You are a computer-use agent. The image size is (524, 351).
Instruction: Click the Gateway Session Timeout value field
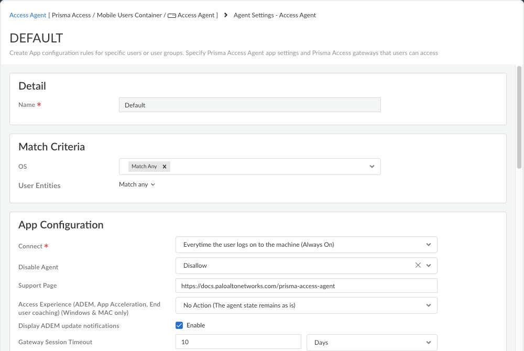tap(238, 342)
